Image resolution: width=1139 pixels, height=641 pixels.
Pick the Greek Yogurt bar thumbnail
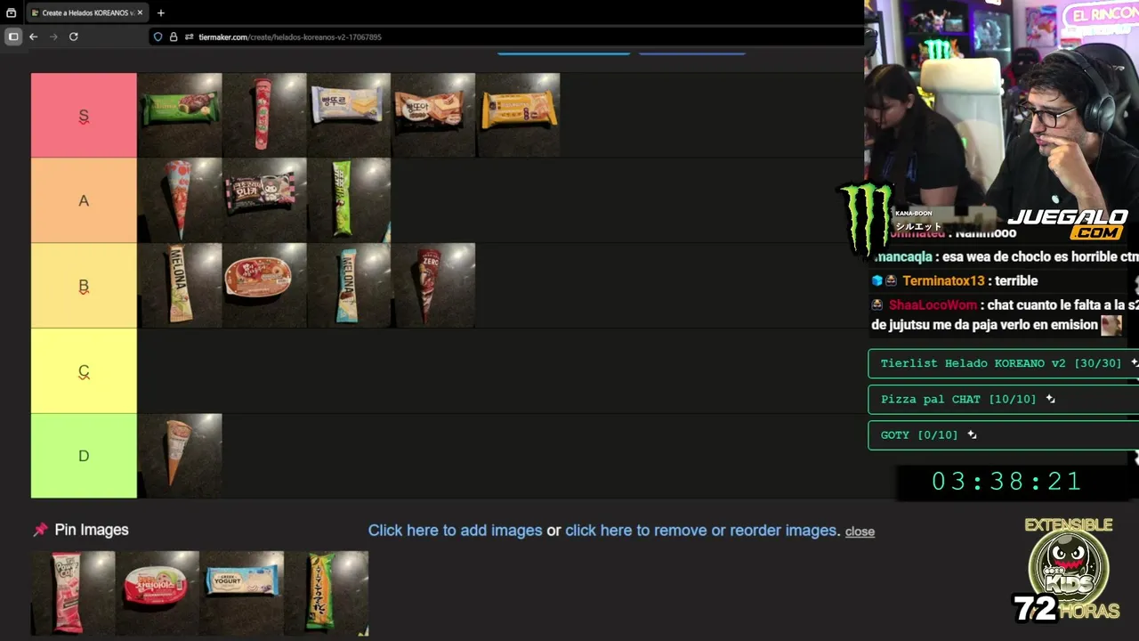coord(242,593)
